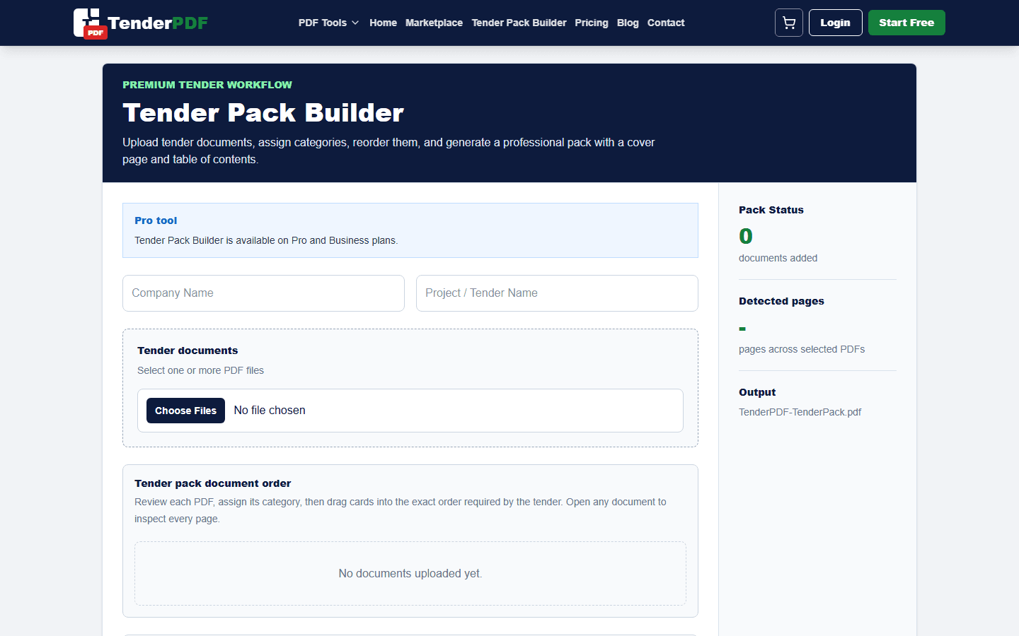Open the Marketplace nav link
This screenshot has height=636, width=1019.
point(434,23)
